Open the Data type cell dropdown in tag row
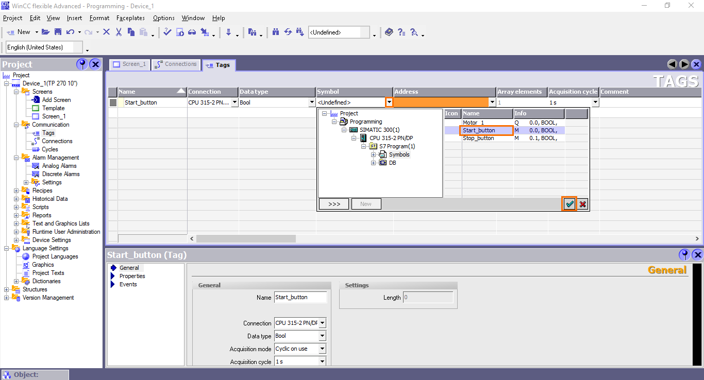This screenshot has width=704, height=380. tap(312, 102)
